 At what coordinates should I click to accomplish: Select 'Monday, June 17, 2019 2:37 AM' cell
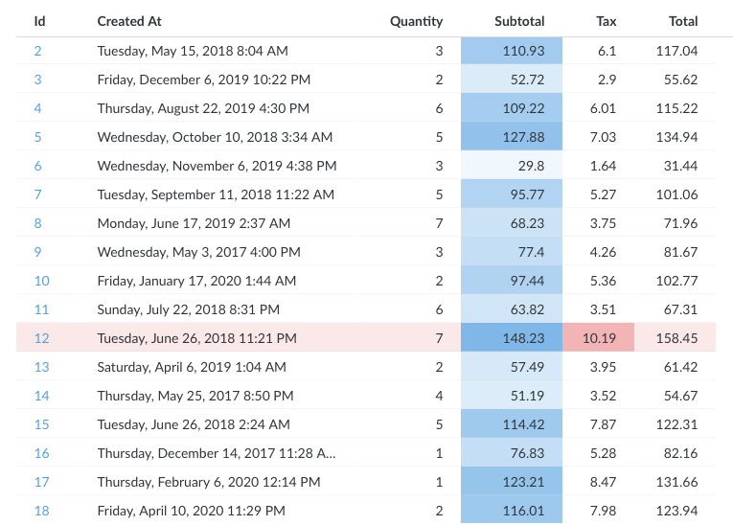point(218,223)
